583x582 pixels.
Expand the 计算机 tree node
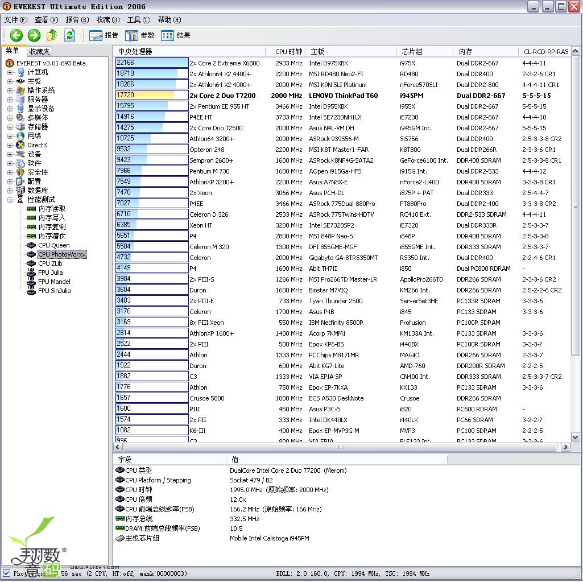10,72
